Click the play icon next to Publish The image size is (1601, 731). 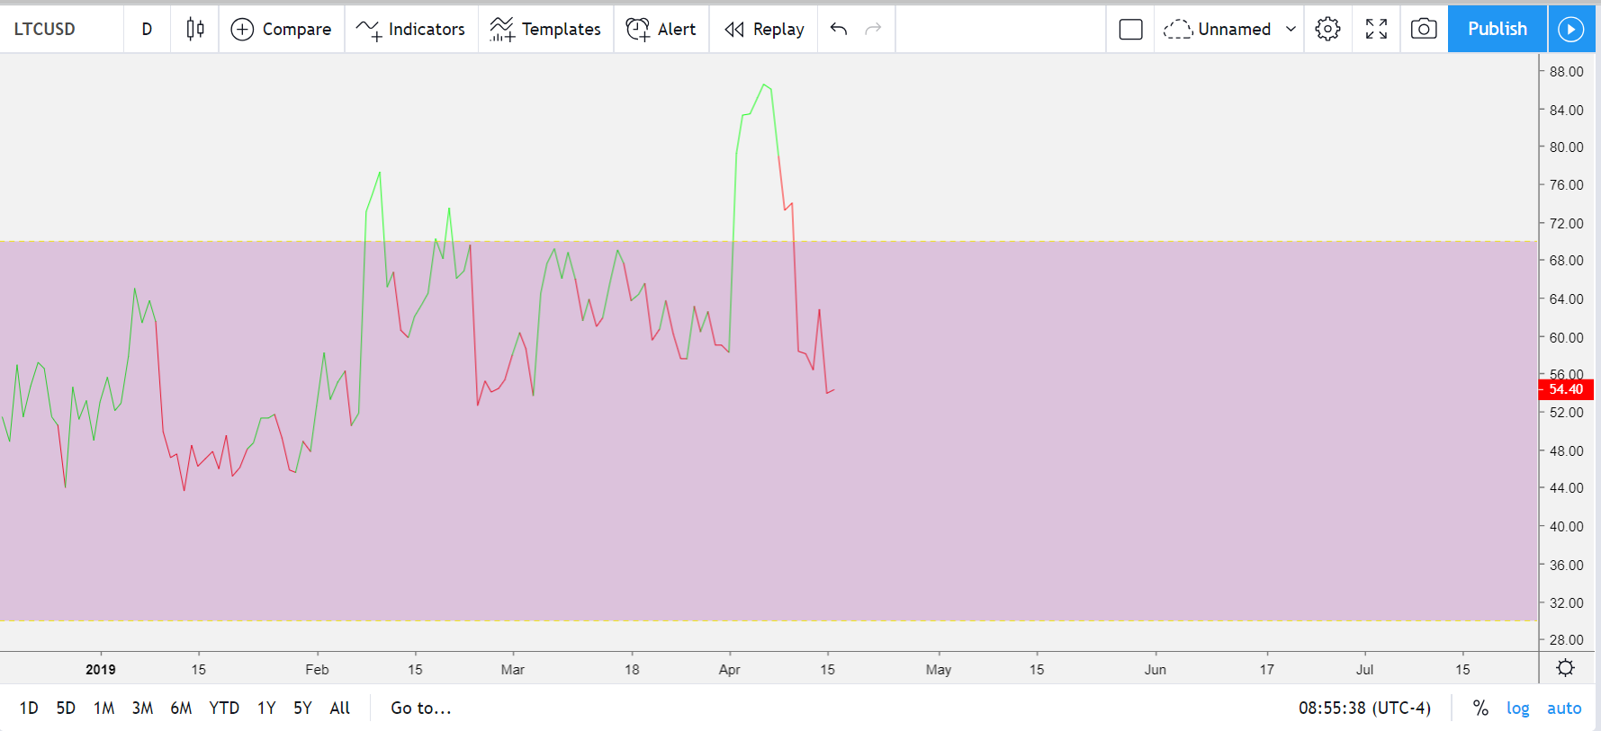[1571, 29]
